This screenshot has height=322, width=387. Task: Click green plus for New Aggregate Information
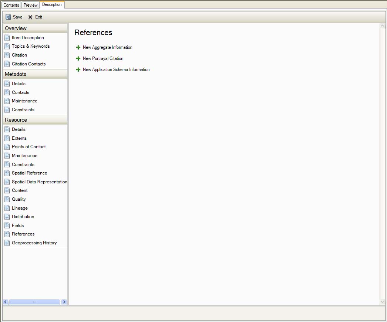78,47
